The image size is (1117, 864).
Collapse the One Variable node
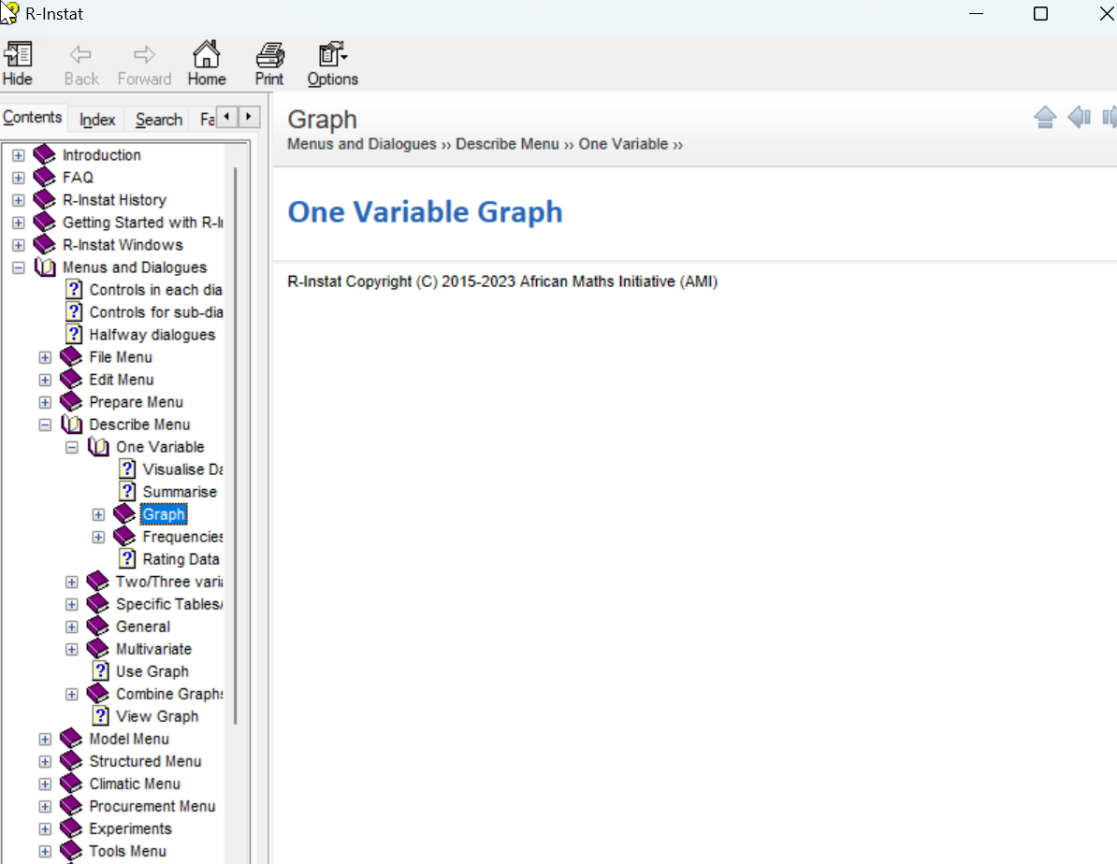click(72, 447)
